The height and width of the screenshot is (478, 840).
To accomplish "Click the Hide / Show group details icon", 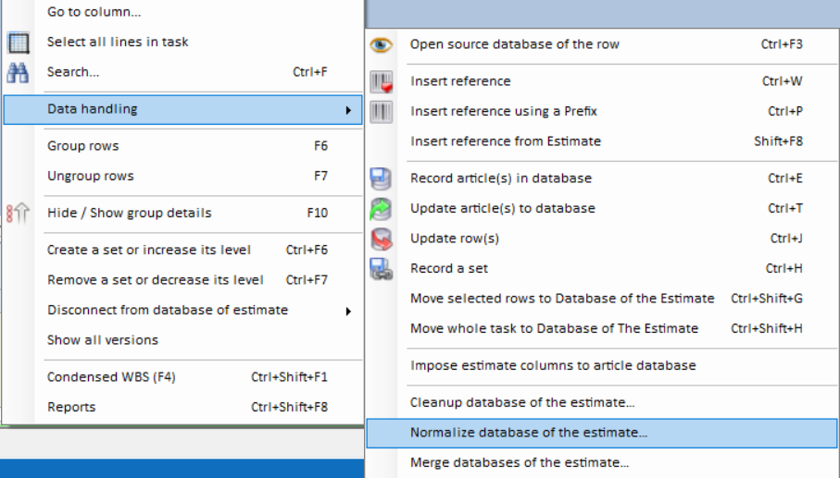I will [18, 214].
